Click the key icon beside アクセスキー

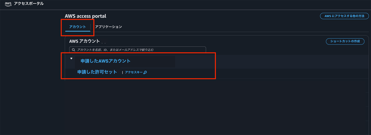coord(145,73)
